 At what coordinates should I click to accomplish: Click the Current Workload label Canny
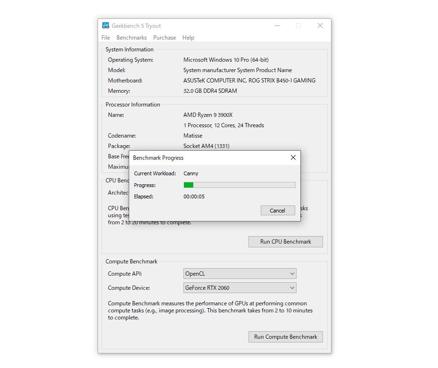191,173
